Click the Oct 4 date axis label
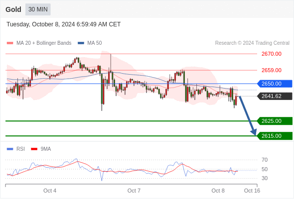 tap(50, 191)
